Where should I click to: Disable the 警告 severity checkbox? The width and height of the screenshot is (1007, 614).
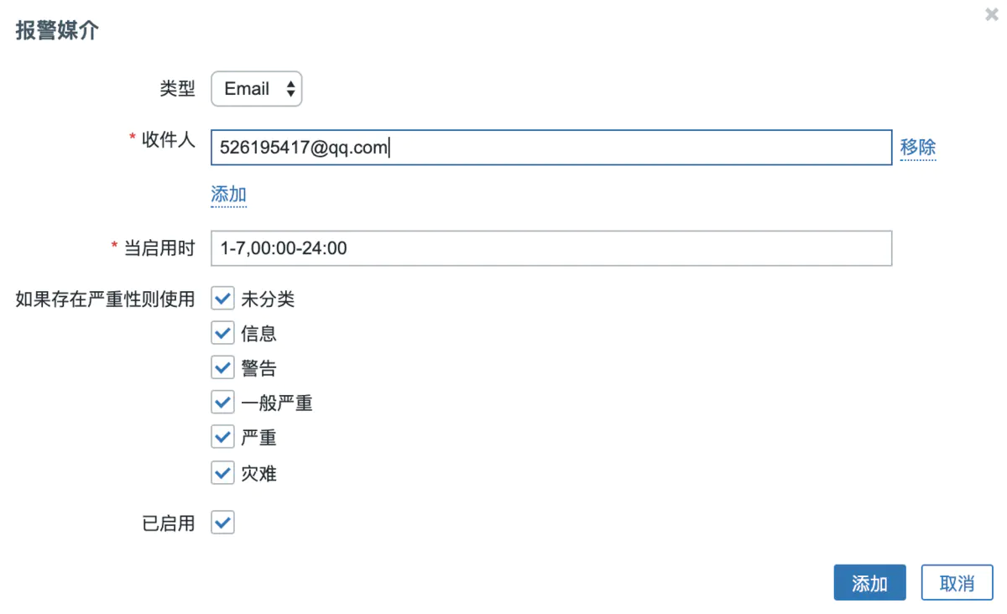click(222, 368)
